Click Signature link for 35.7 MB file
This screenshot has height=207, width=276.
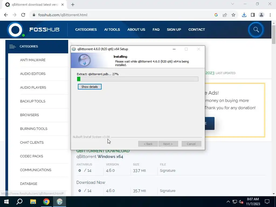tap(168, 191)
